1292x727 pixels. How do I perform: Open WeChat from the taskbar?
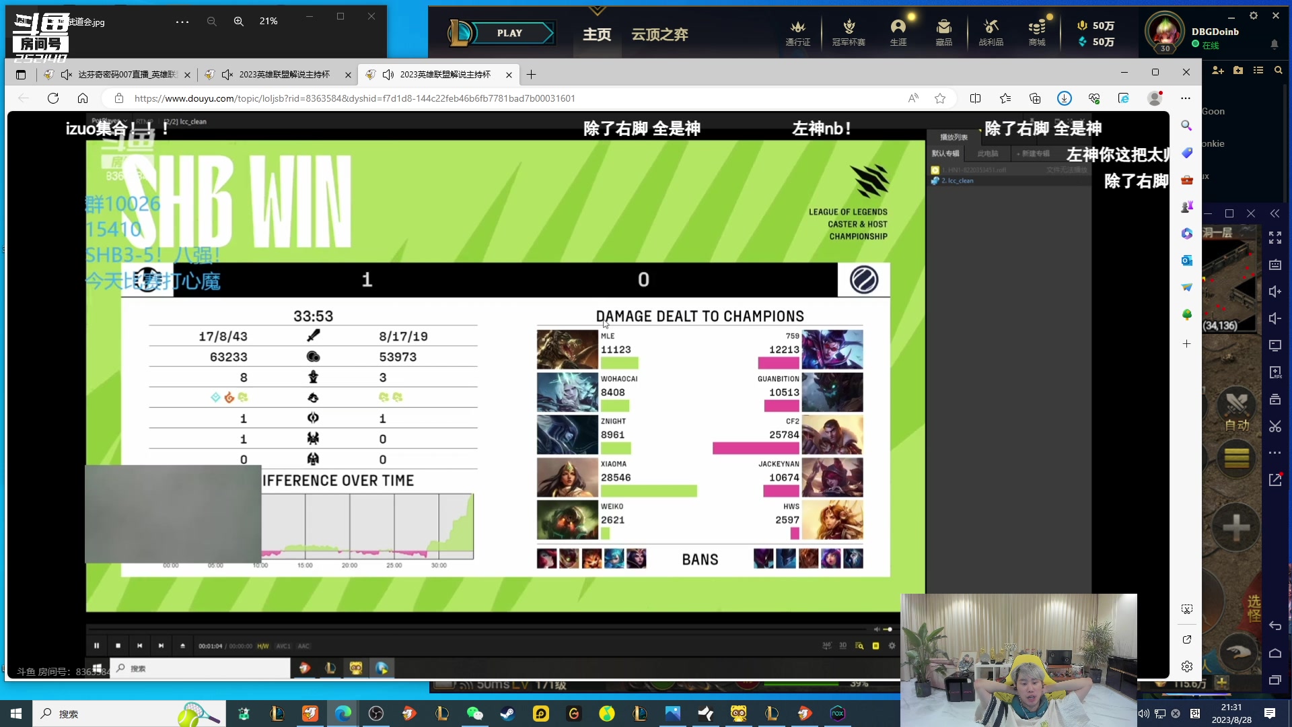tap(475, 714)
